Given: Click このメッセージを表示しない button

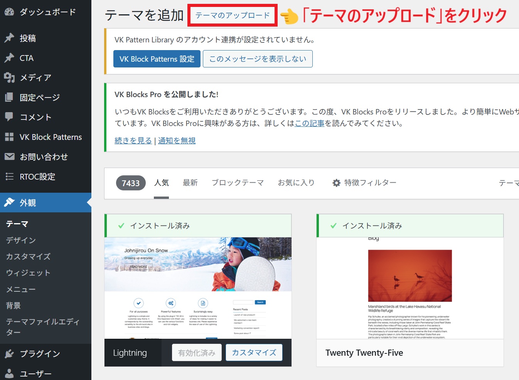Looking at the screenshot, I should [258, 59].
